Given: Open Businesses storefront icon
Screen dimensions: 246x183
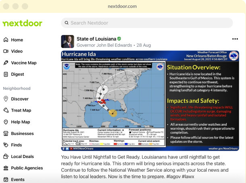Looking at the screenshot, I should point(6,133).
